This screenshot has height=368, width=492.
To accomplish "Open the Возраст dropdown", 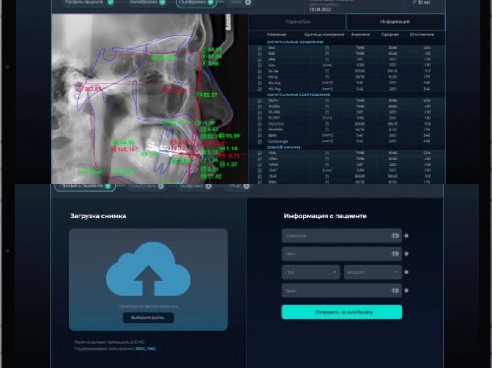I will click(372, 272).
